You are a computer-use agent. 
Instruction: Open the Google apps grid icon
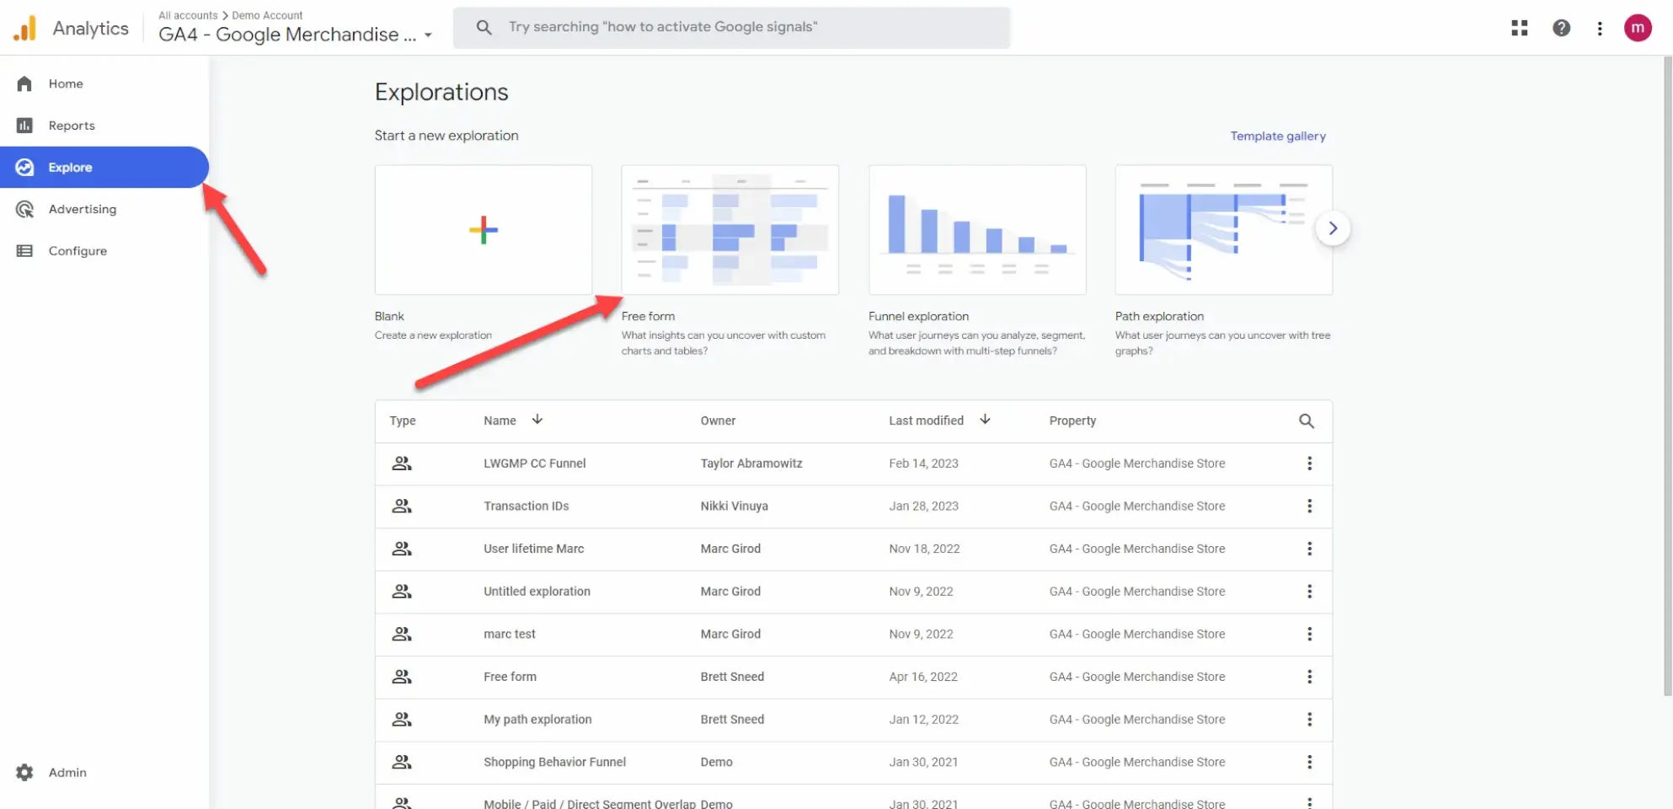(x=1519, y=28)
